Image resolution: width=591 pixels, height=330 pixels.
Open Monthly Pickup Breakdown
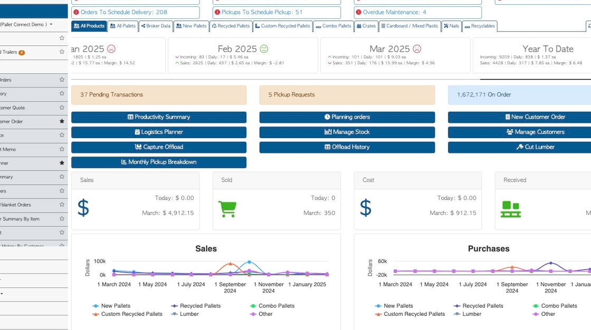(159, 162)
